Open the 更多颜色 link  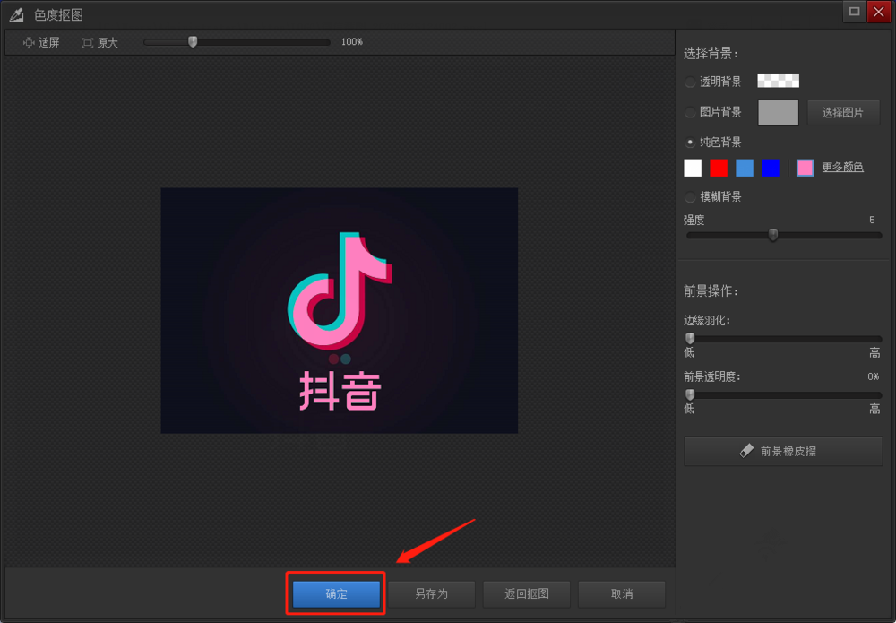[x=842, y=167]
